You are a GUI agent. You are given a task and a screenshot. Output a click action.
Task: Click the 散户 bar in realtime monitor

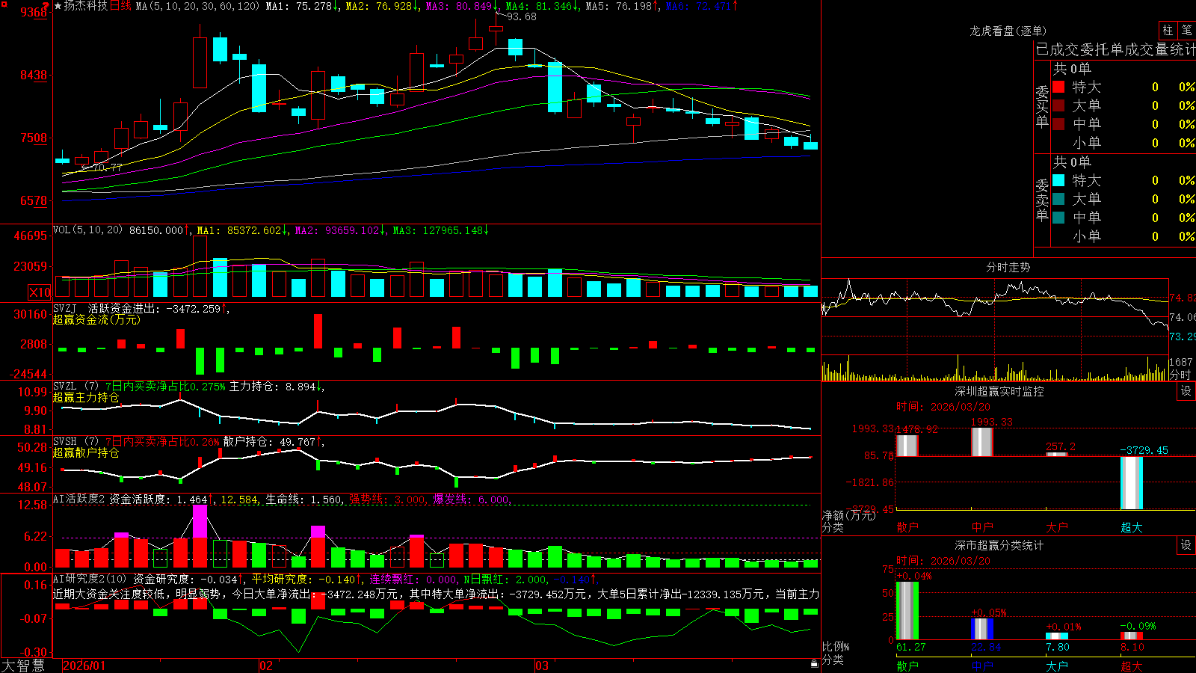[907, 446]
